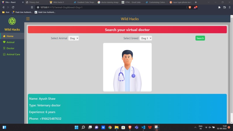Image resolution: width=233 pixels, height=131 pixels.
Task: Open File Explorer from the taskbar
Action: tap(117, 127)
